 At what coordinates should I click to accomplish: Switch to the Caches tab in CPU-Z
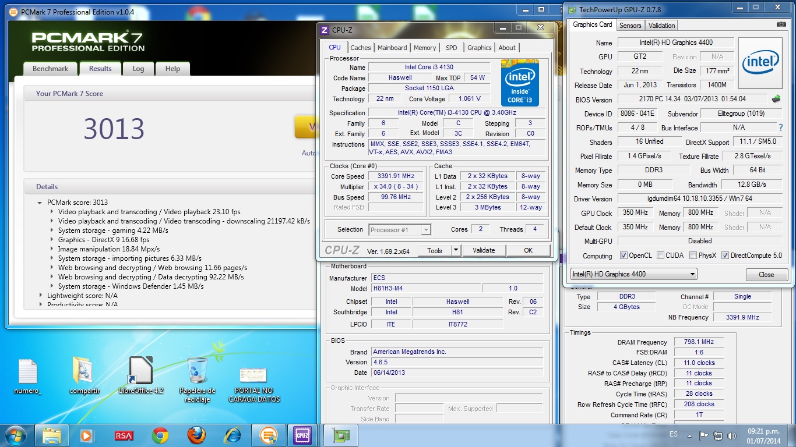coord(361,48)
